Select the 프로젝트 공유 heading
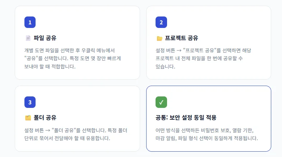 pos(181,38)
